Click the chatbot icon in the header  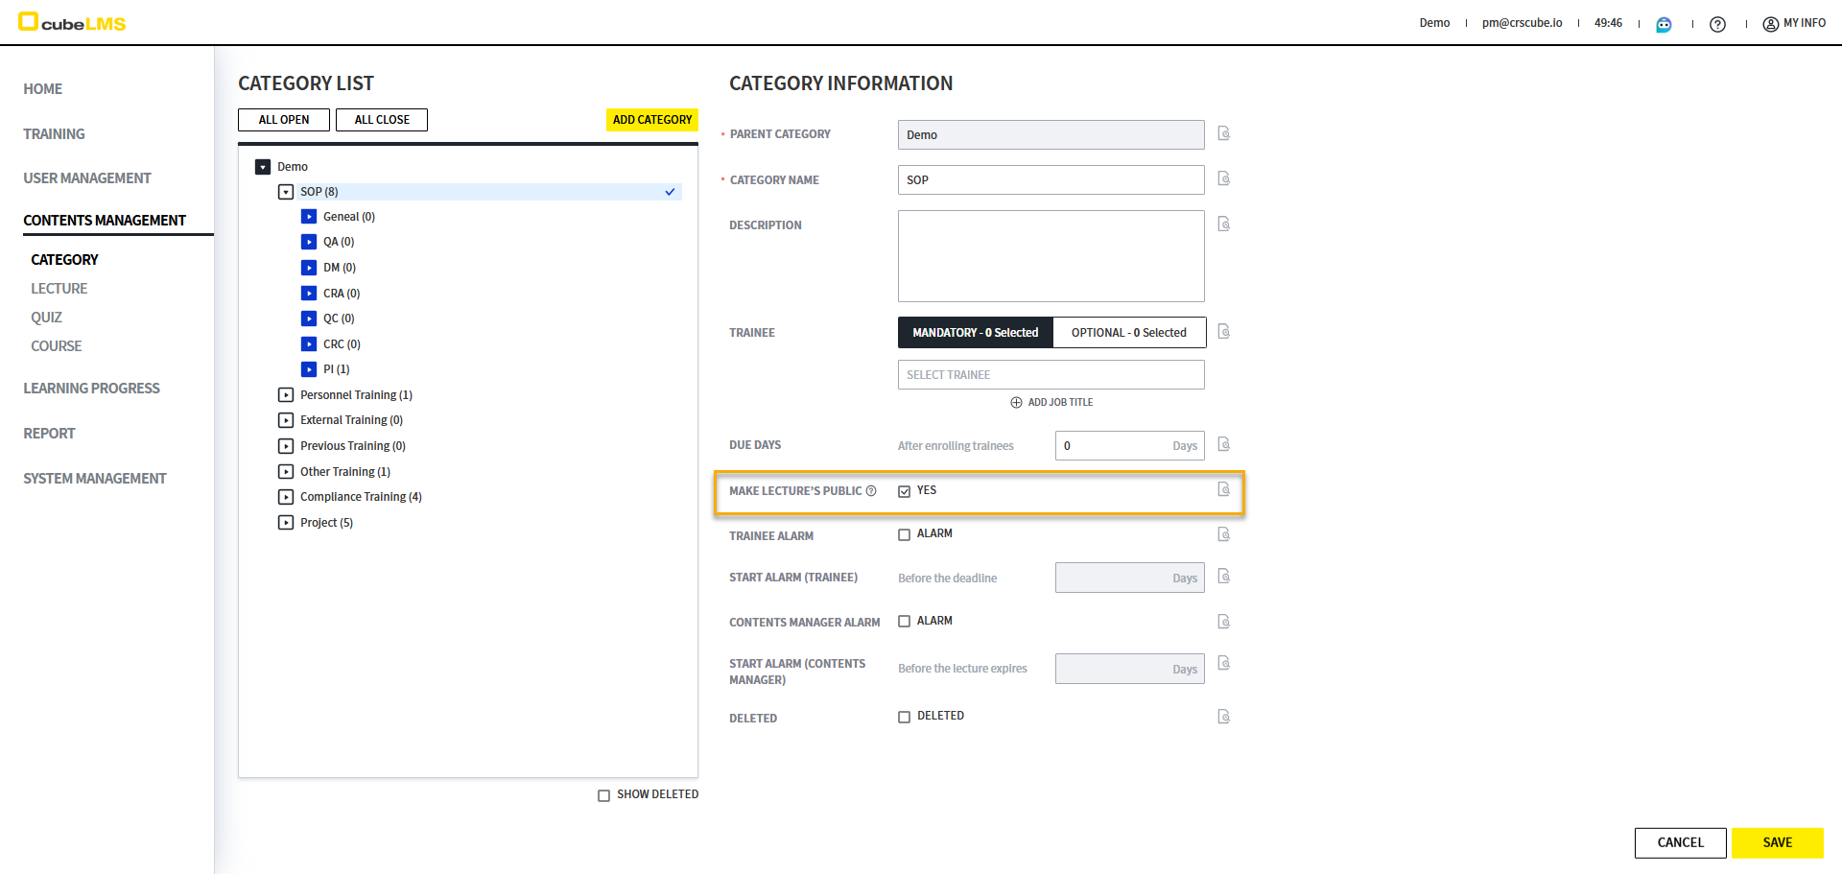tap(1664, 24)
